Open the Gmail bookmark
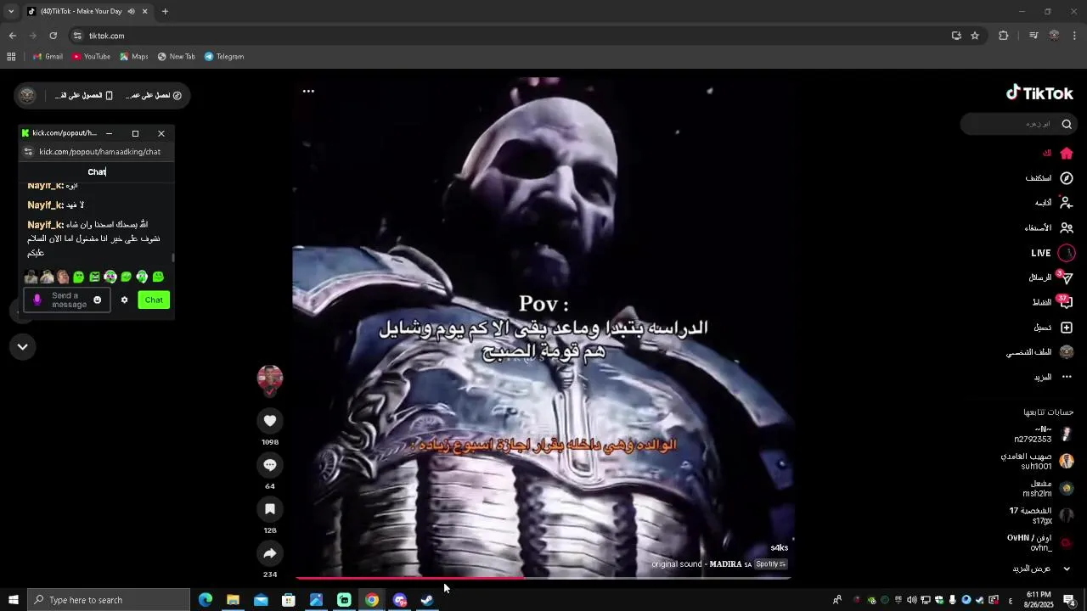The image size is (1087, 611). (x=48, y=57)
